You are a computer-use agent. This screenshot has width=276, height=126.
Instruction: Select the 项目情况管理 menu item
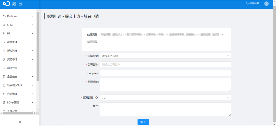[15, 85]
